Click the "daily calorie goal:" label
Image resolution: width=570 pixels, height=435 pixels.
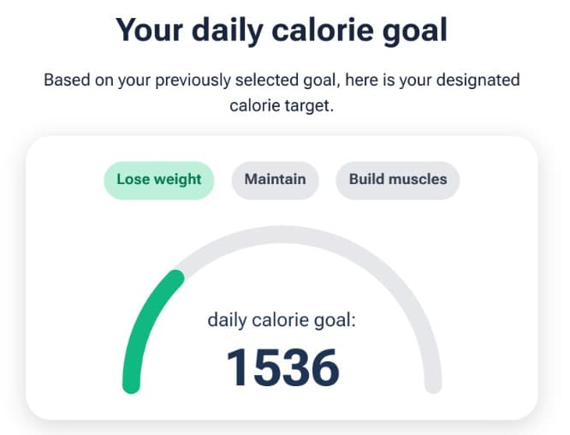pos(282,321)
